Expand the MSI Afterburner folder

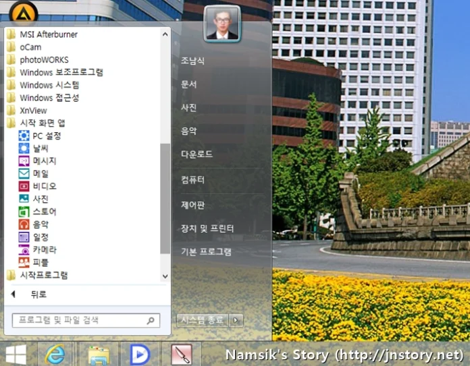[x=48, y=34]
